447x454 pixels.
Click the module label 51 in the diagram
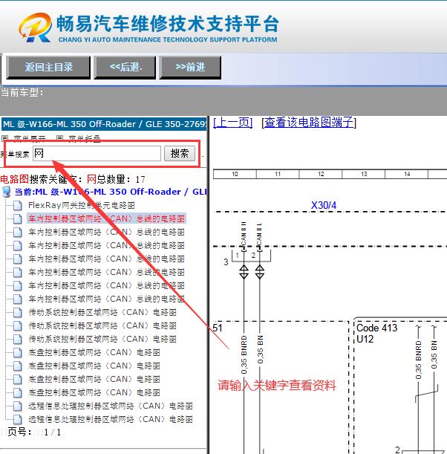218,328
